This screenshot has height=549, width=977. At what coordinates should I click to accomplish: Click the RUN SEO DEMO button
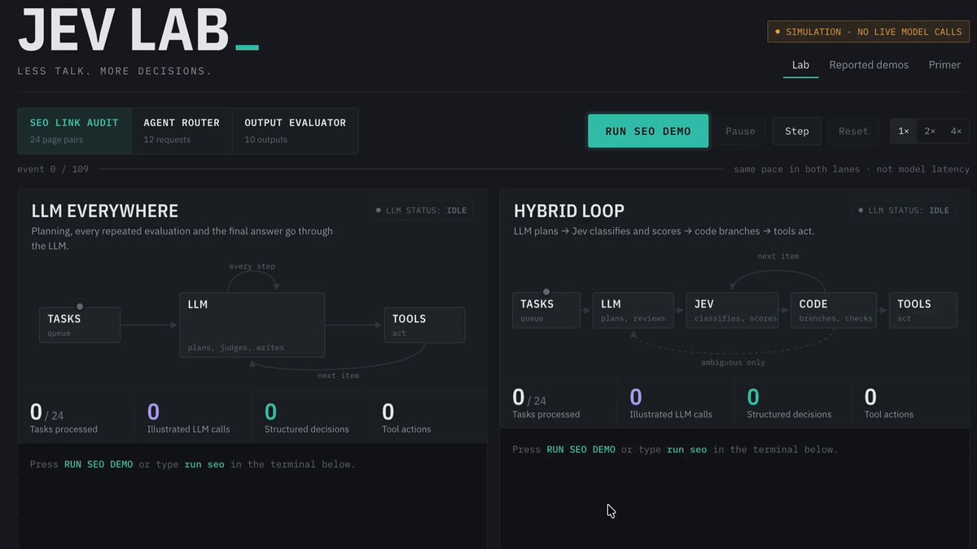pos(648,131)
